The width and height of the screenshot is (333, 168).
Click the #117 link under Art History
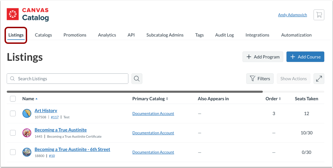[x=55, y=117]
